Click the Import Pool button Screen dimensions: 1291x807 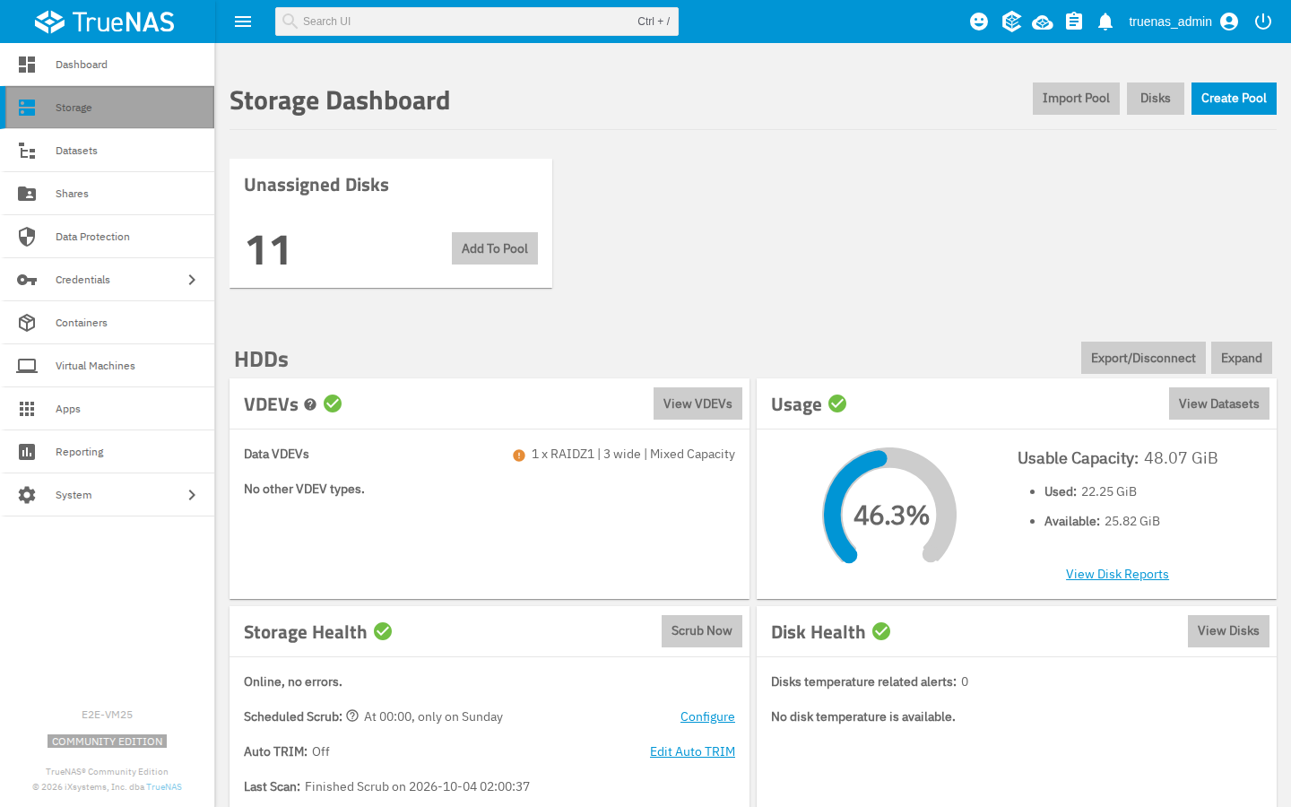tap(1076, 99)
